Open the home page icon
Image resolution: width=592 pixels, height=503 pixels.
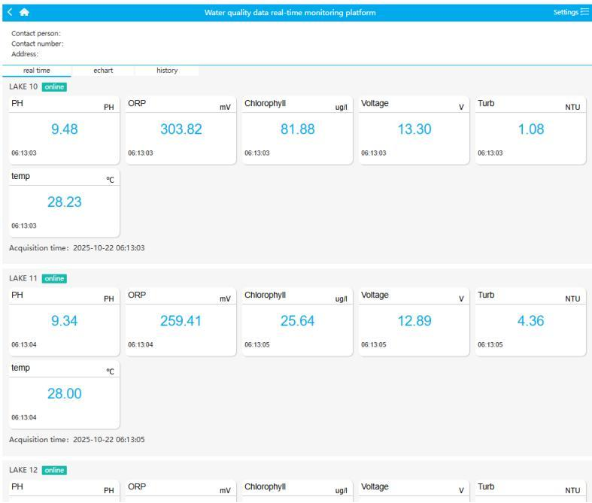(x=24, y=12)
